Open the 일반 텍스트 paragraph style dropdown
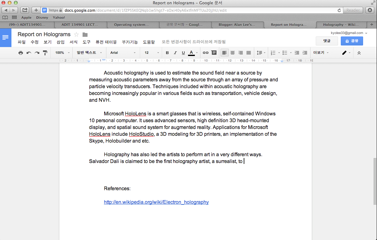 (x=89, y=53)
